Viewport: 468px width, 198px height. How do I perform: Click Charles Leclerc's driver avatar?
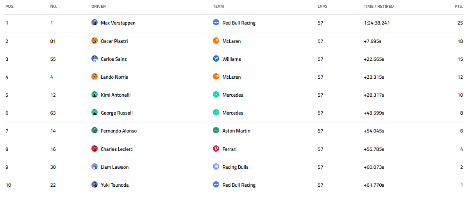(95, 148)
